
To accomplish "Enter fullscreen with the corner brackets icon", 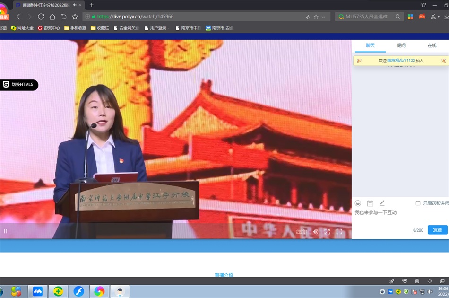I will pos(339,231).
